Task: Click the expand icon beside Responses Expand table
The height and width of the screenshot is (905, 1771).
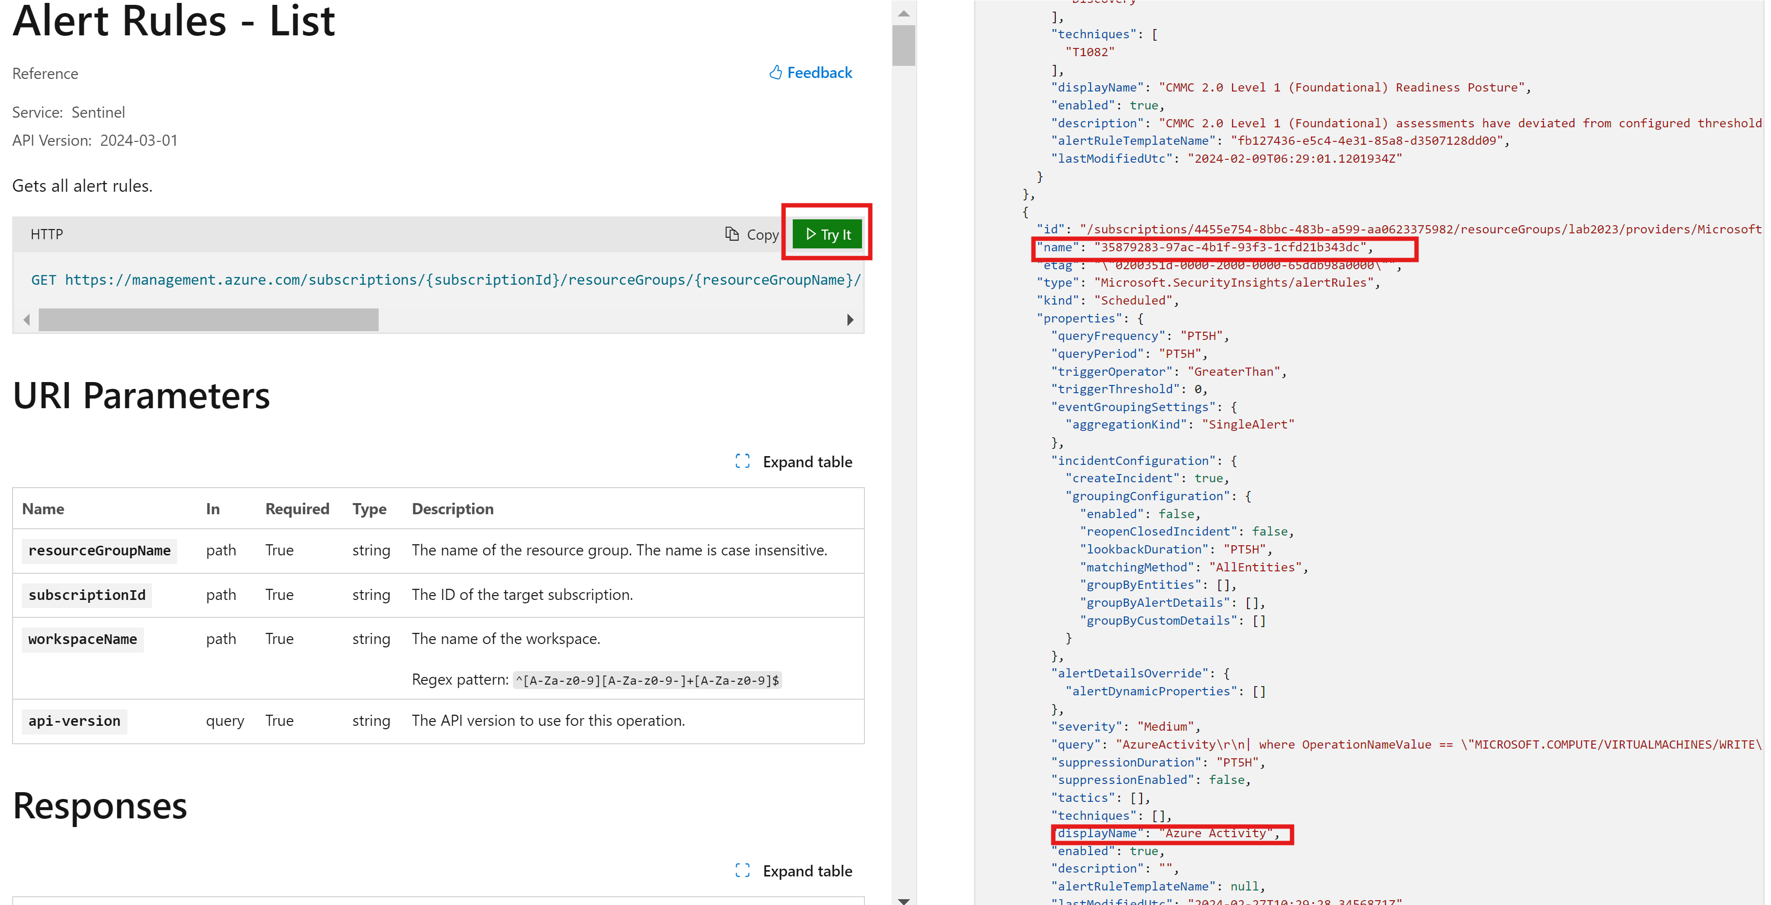Action: tap(742, 870)
